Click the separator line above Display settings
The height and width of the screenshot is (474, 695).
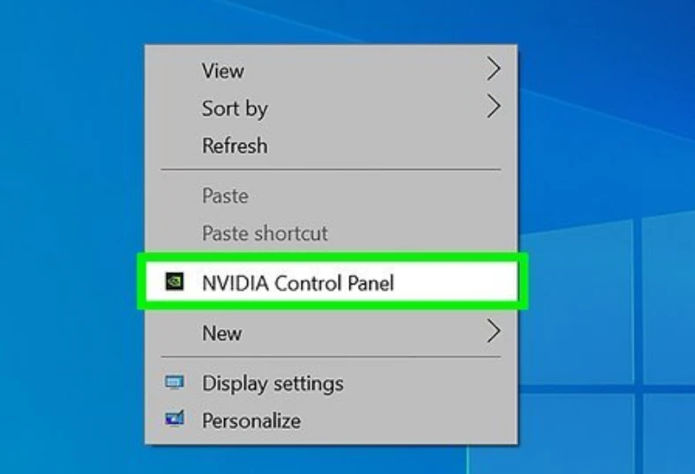pyautogui.click(x=331, y=356)
